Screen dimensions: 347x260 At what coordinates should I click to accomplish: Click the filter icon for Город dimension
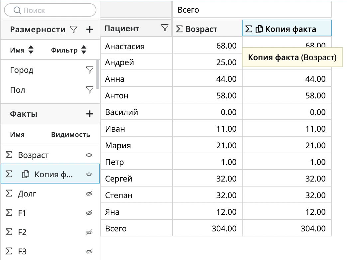(x=89, y=70)
